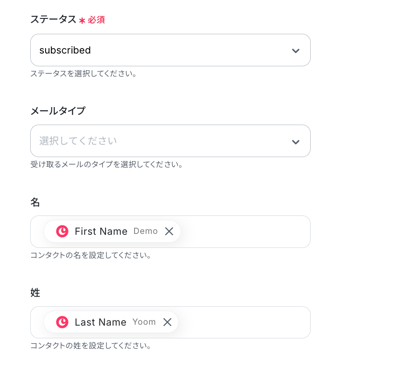
Task: Open the subscribed status select box
Action: click(162, 50)
